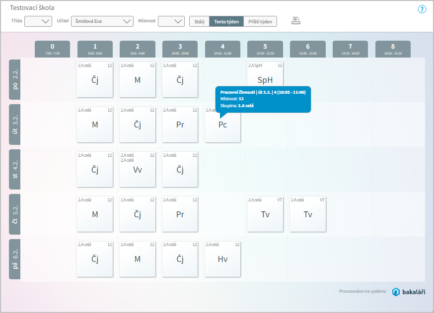Viewport: 434px width, 313px height.
Task: Open Thursday M lesson in period 1
Action: click(x=95, y=214)
